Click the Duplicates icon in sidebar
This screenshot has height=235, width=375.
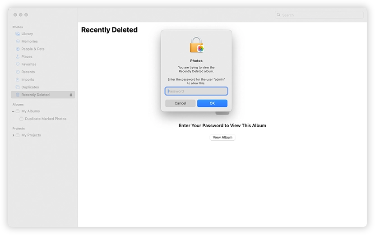click(x=18, y=87)
